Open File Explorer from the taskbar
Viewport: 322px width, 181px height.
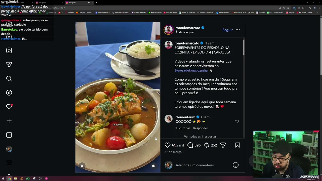pos(15,178)
